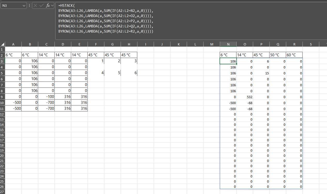The width and height of the screenshot is (327, 194).
Task: Select the 60 °C header cell
Action: pos(294,55)
